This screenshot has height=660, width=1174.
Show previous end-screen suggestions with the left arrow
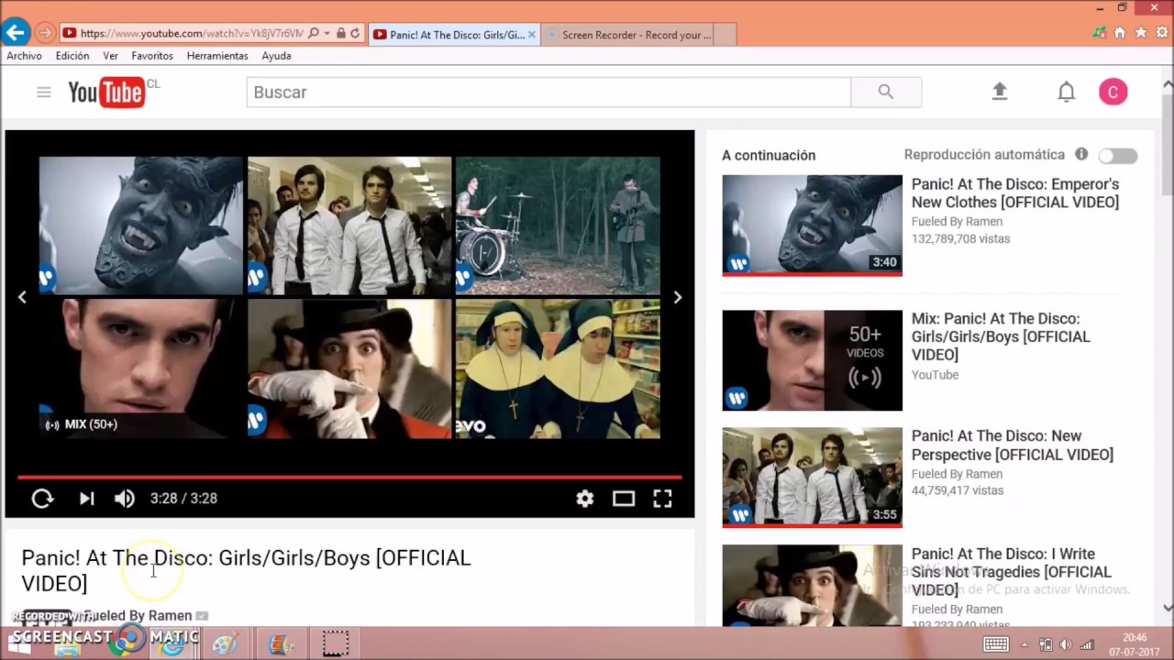click(22, 297)
